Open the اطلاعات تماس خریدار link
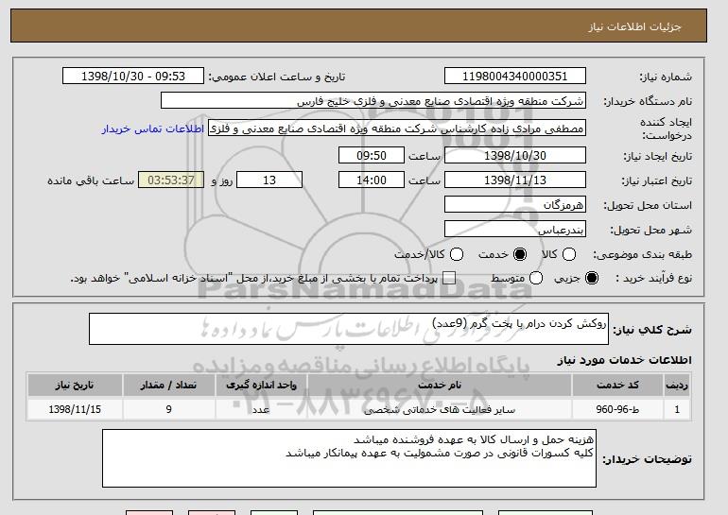Screen dimensions: 728x515 pyautogui.click(x=153, y=129)
